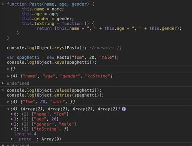The width and height of the screenshot is (192, 146).
Task: Click the blue info icon after Array(2)
Action: (124, 109)
